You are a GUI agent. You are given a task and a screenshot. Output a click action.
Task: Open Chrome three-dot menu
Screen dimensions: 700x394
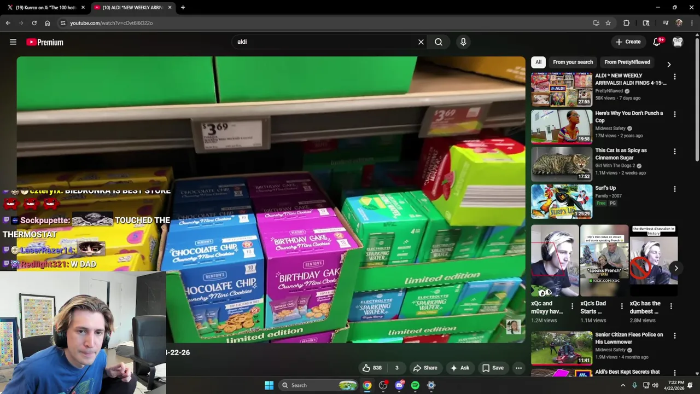pyautogui.click(x=692, y=23)
